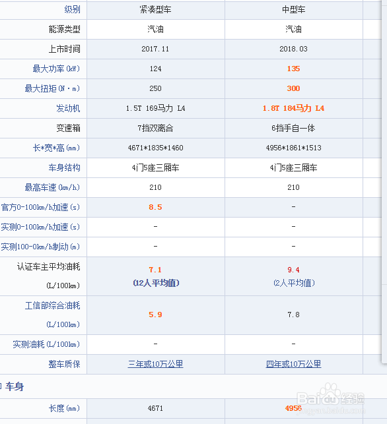Select the 4671*1835*1460 dimensions cell
Image resolution: width=387 pixels, height=424 pixels.
coord(155,148)
